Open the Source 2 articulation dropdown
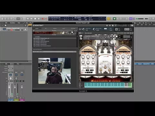Image resolution: width=155 pixels, height=116 pixels. pyautogui.click(x=122, y=52)
